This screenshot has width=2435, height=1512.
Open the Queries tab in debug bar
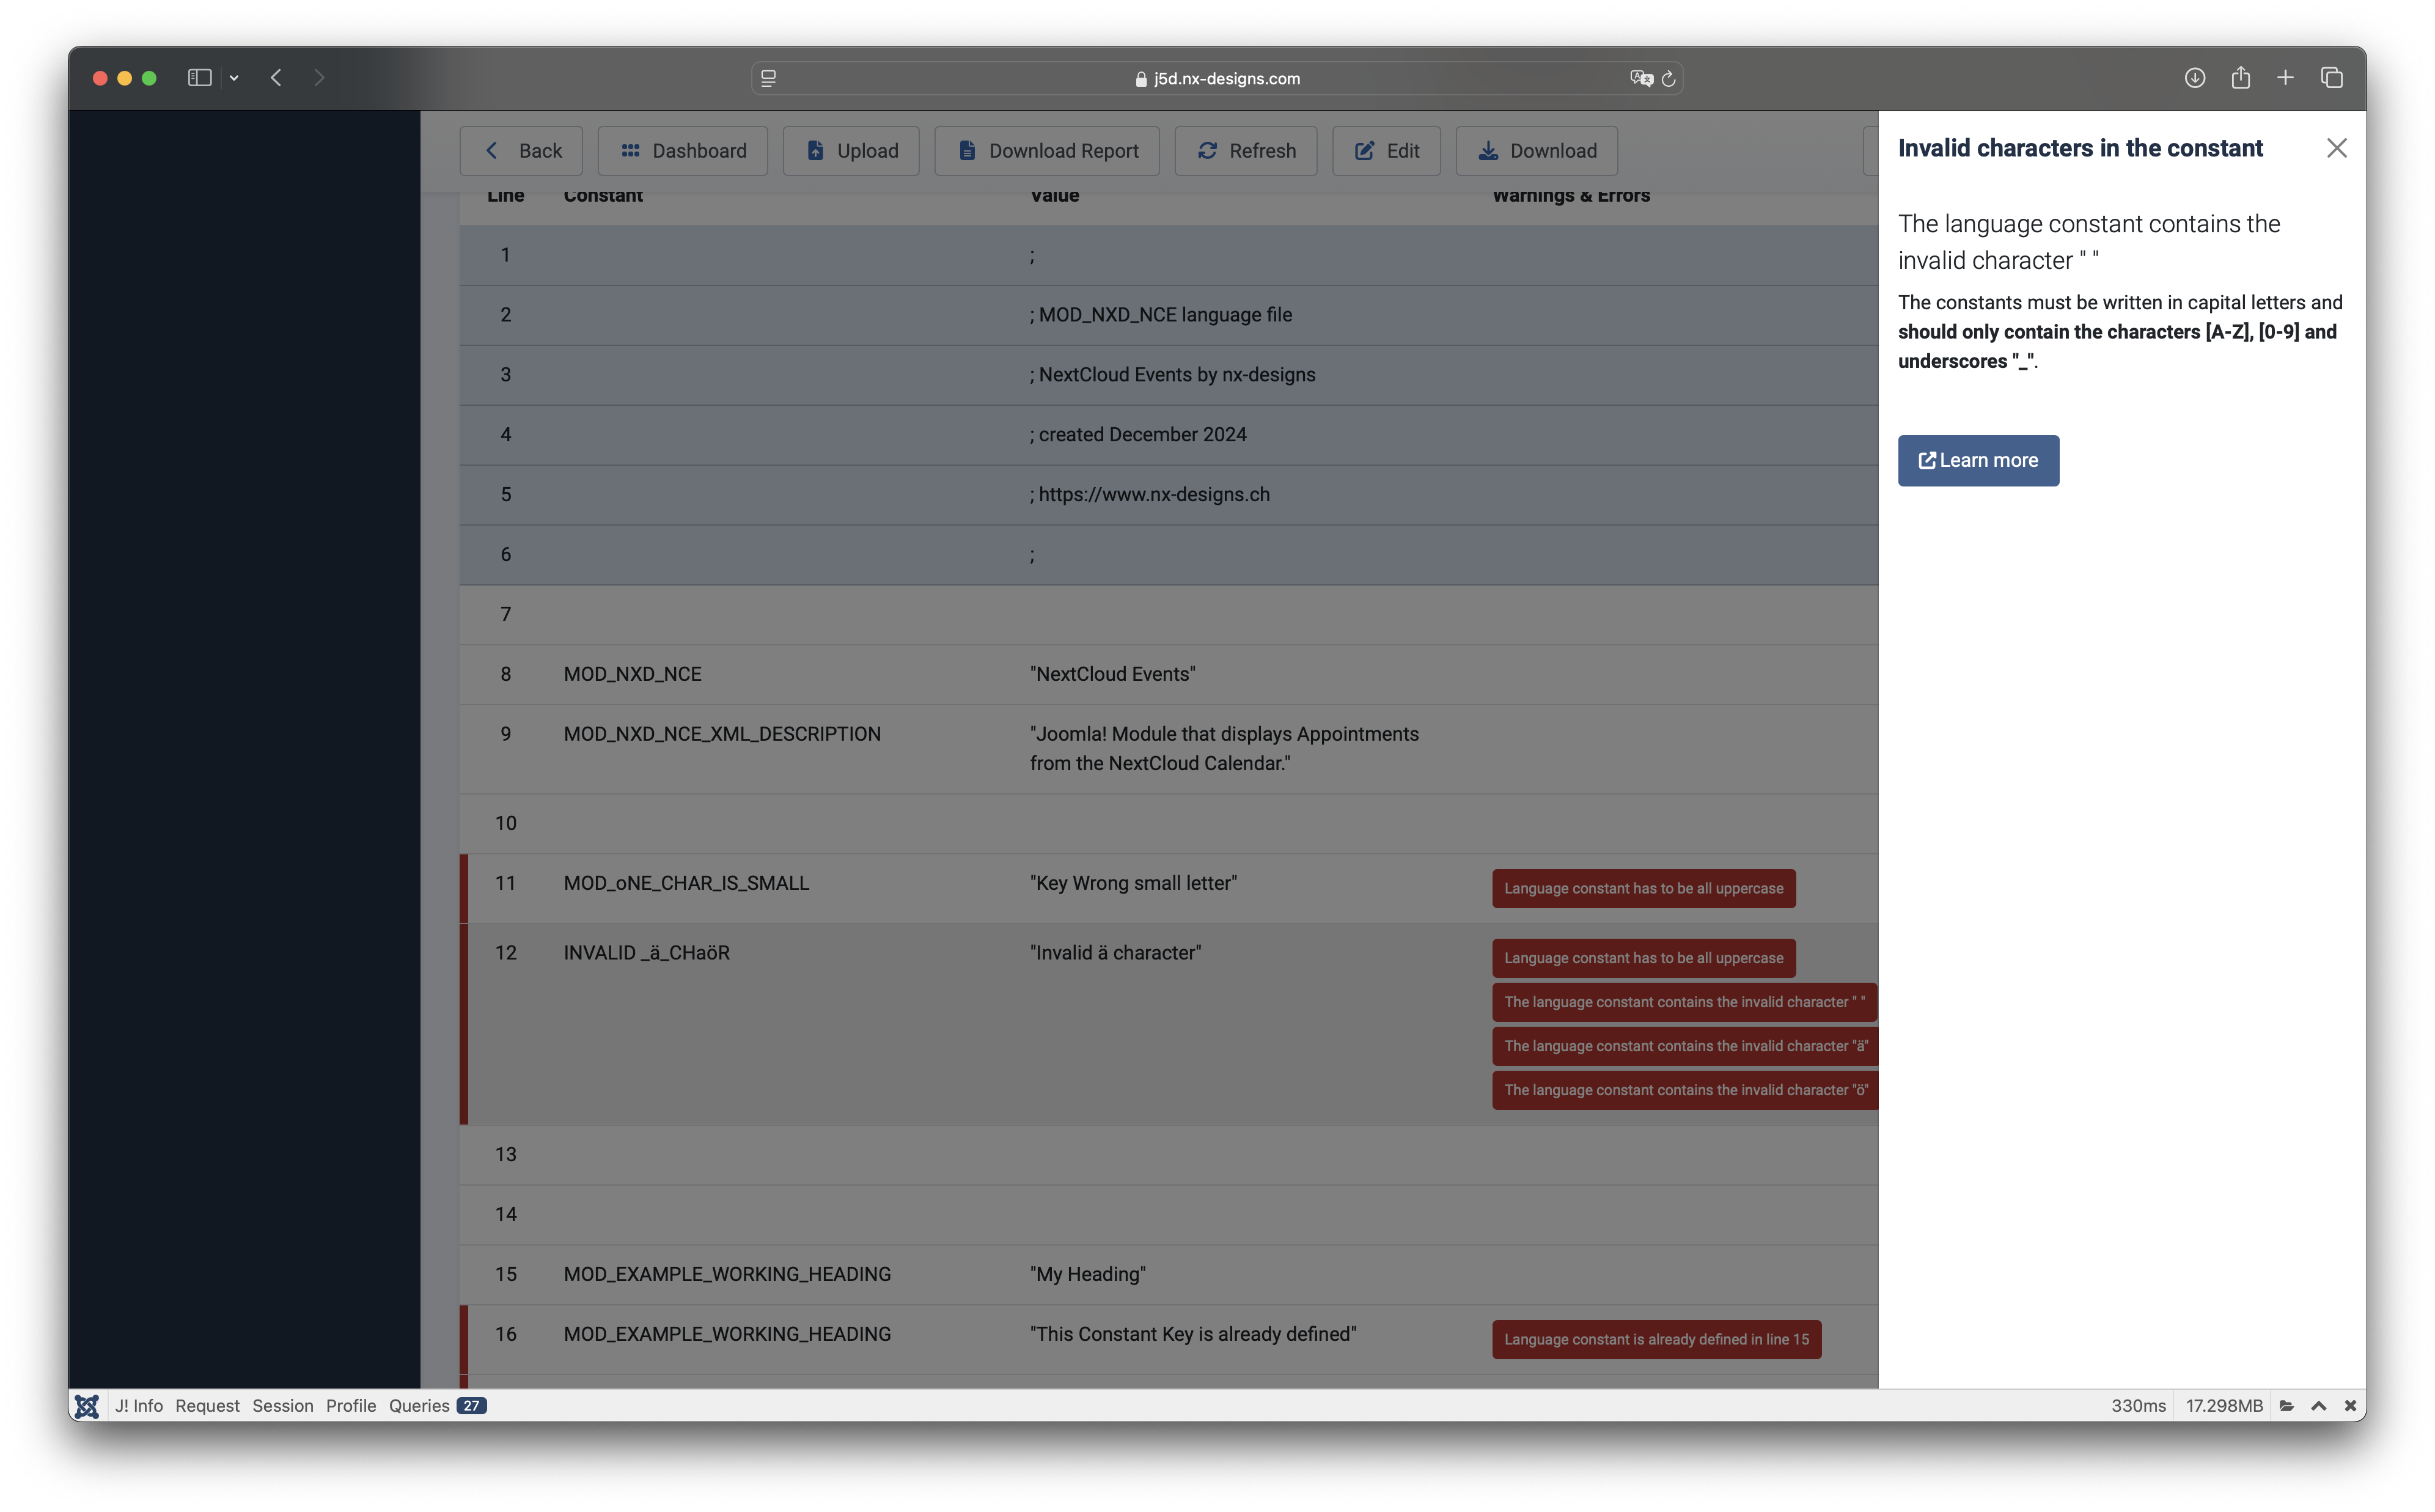(419, 1405)
